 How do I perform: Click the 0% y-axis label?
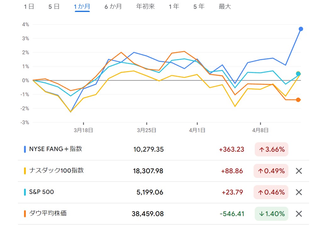click(x=26, y=81)
